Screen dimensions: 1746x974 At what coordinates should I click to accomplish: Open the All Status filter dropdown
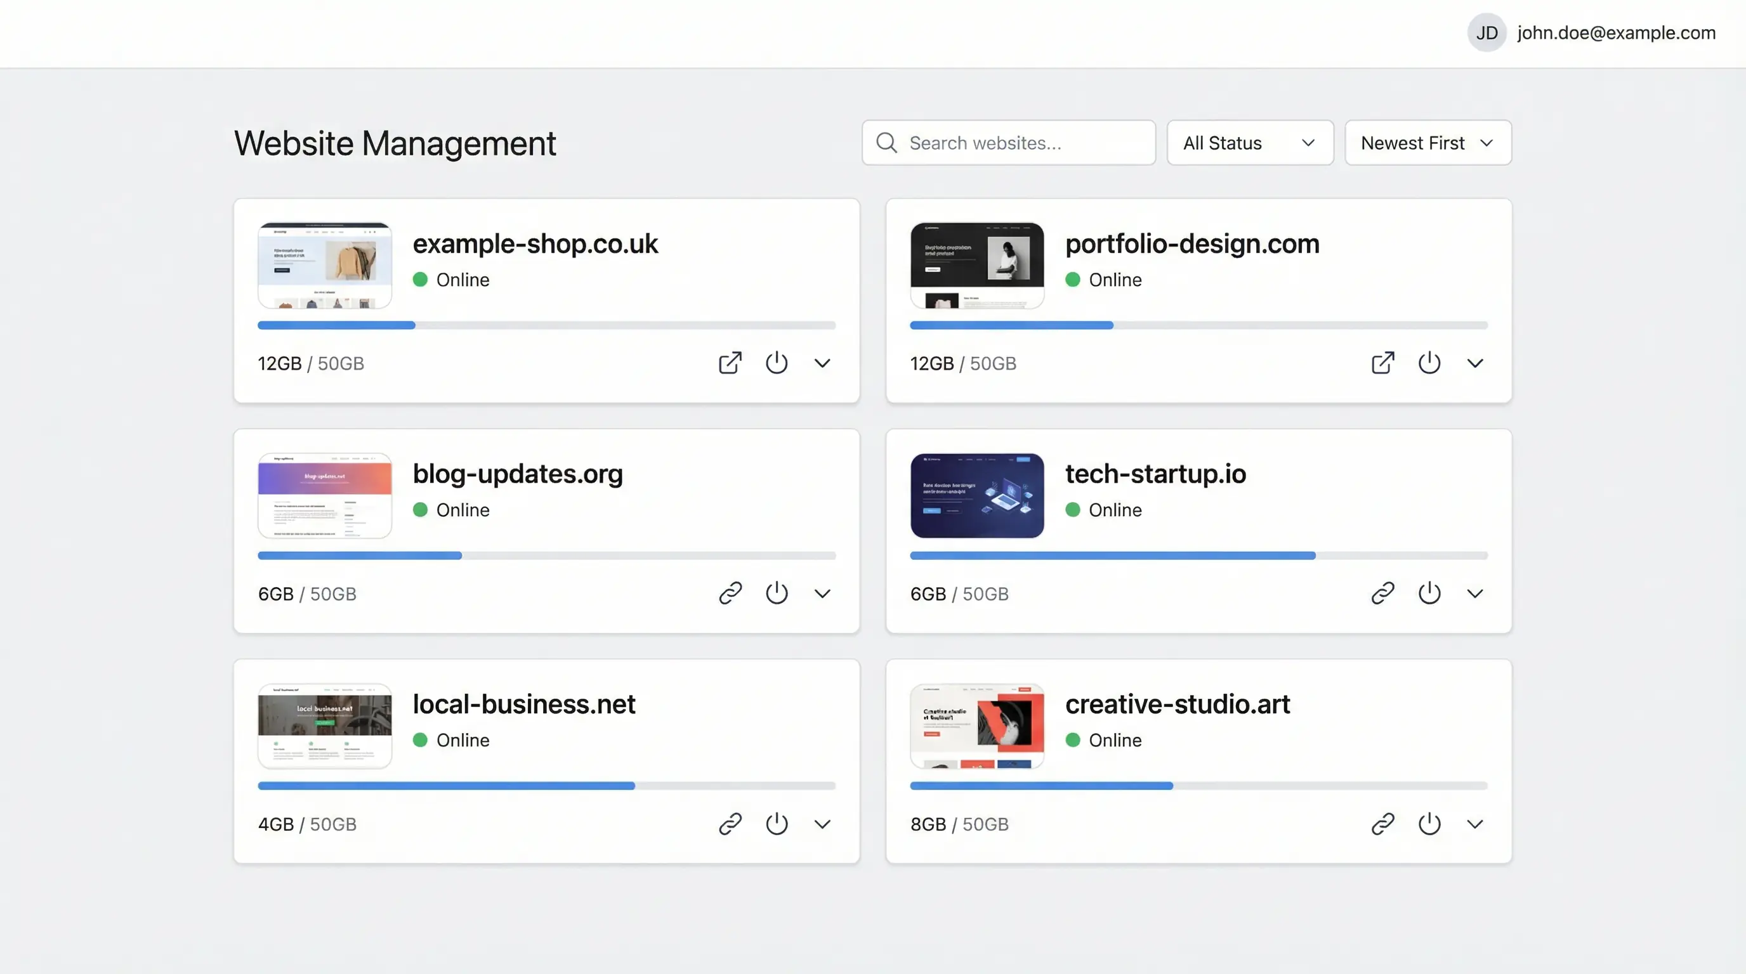tap(1250, 143)
